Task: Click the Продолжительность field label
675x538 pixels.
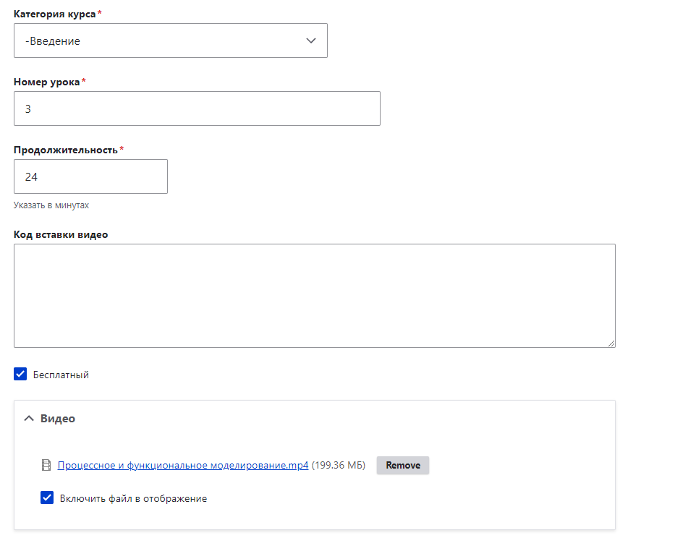Action: [65, 150]
